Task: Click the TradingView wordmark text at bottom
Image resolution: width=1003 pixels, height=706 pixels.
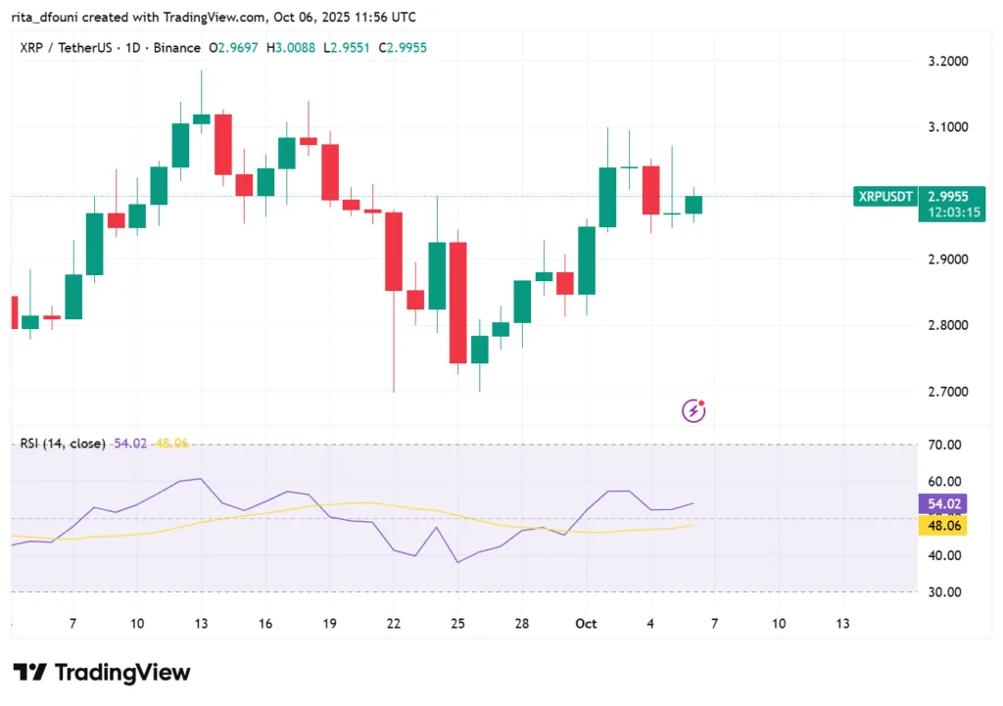Action: pyautogui.click(x=122, y=673)
